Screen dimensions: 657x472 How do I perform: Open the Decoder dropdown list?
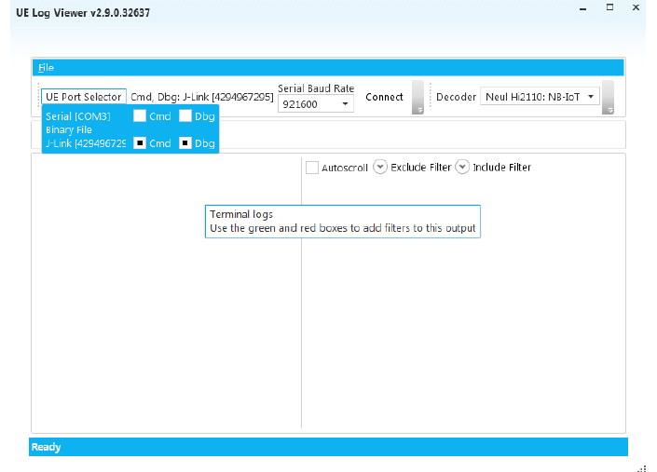tap(540, 97)
